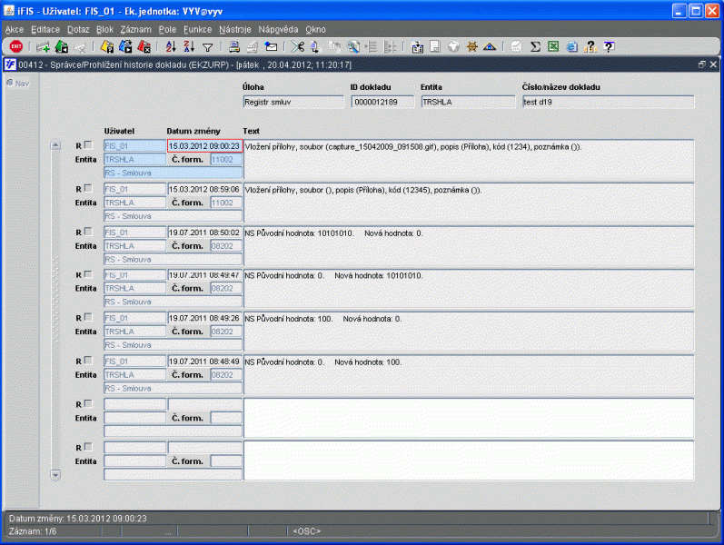Tick R checkbox for 15.03.2012 08:59:06 record
Viewport: 724px width, 545px height.
[88, 188]
